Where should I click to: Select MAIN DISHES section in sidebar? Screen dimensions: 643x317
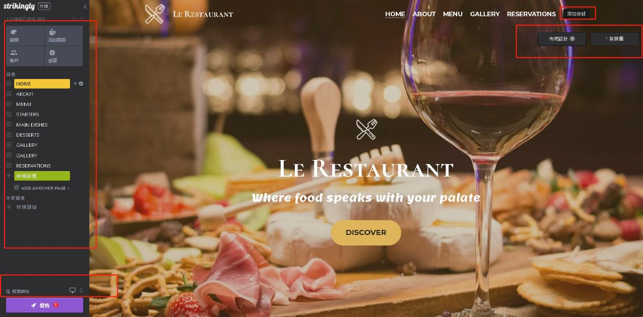[32, 125]
